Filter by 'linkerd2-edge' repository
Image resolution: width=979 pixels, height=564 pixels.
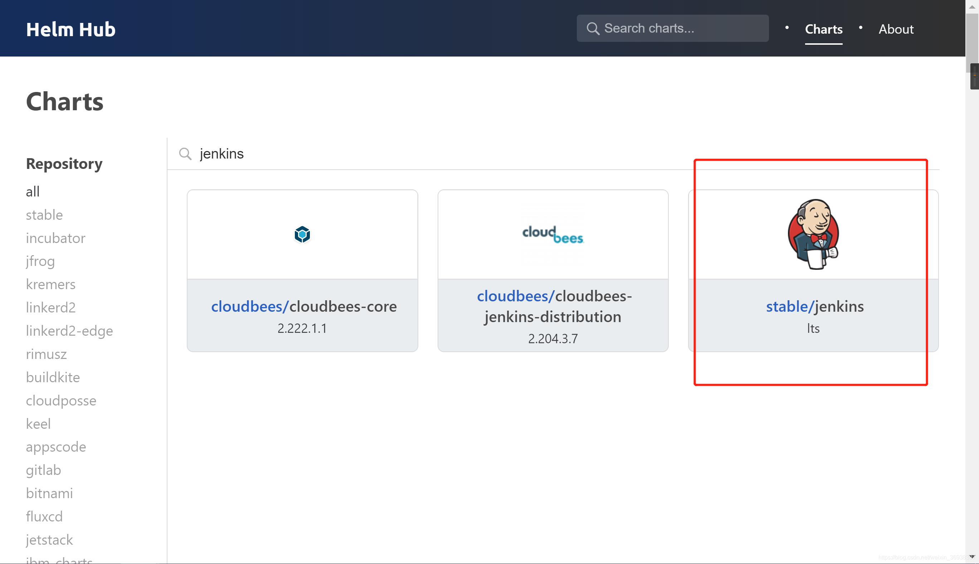tap(69, 331)
